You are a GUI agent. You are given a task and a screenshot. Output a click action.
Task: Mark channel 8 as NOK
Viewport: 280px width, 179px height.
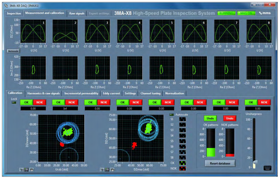click(264, 102)
